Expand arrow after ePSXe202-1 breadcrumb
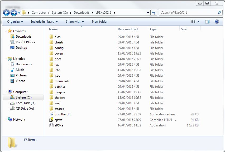Screen dimensions: 225x152 114,13
